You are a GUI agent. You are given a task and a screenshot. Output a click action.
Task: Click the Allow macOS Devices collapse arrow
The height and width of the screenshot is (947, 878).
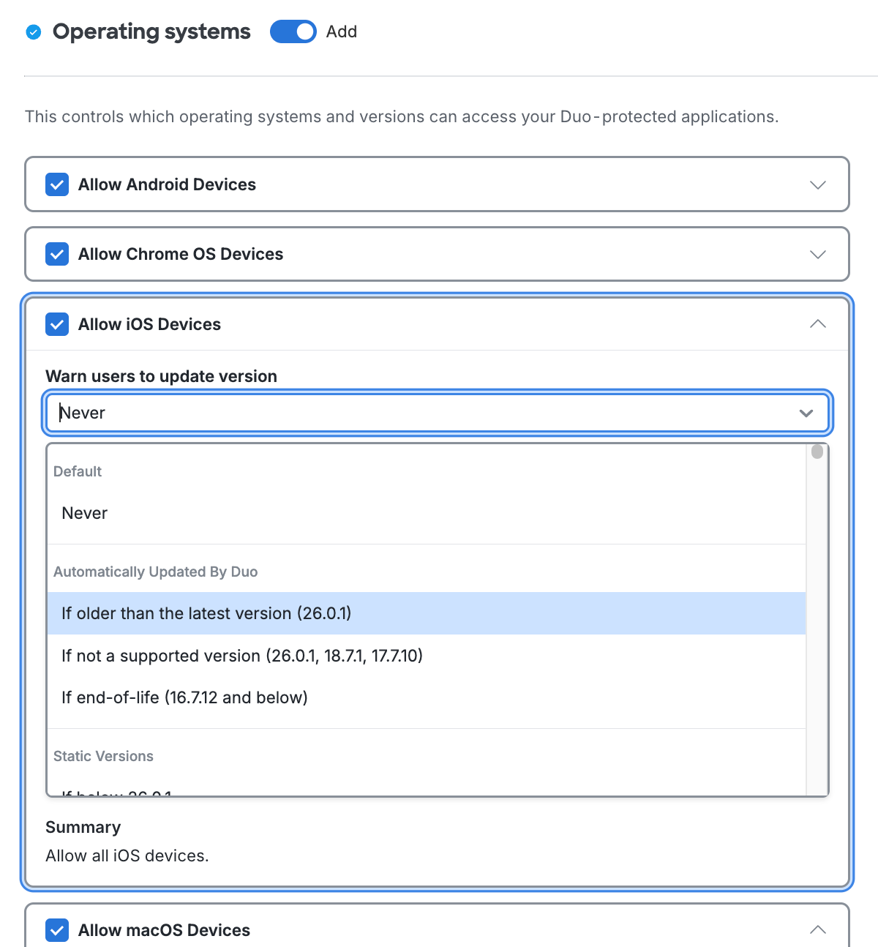click(x=817, y=929)
